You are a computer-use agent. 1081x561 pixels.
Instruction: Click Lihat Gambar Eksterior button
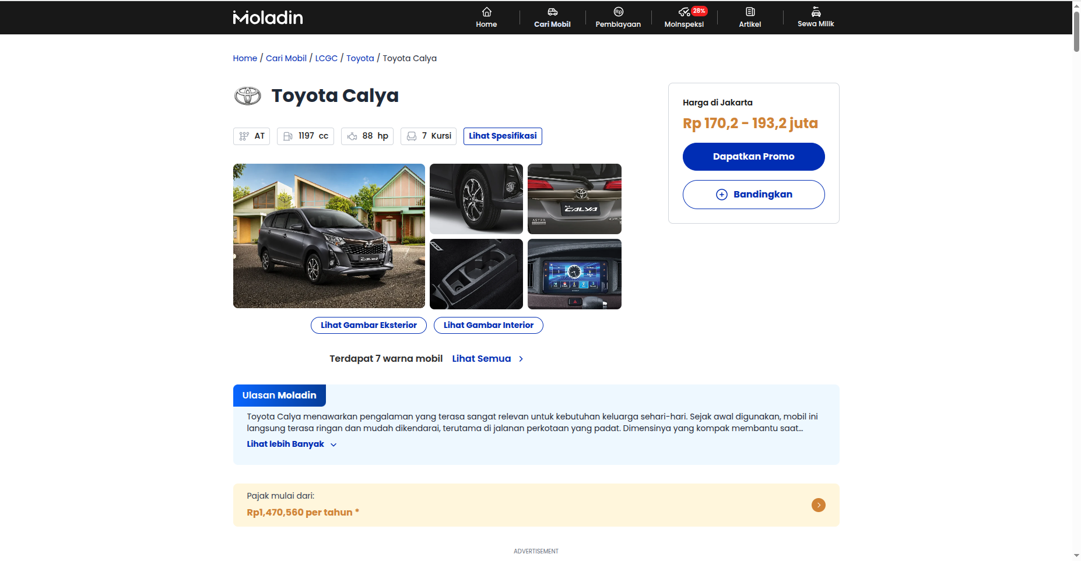[368, 325]
